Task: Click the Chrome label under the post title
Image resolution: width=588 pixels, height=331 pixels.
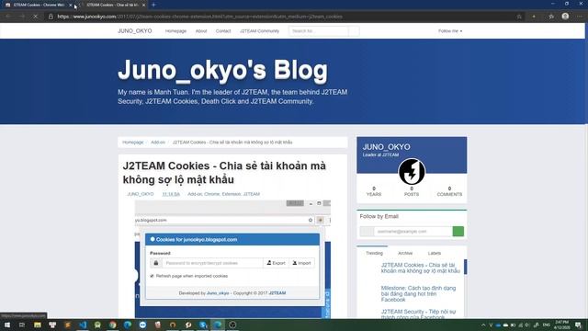Action: click(212, 194)
